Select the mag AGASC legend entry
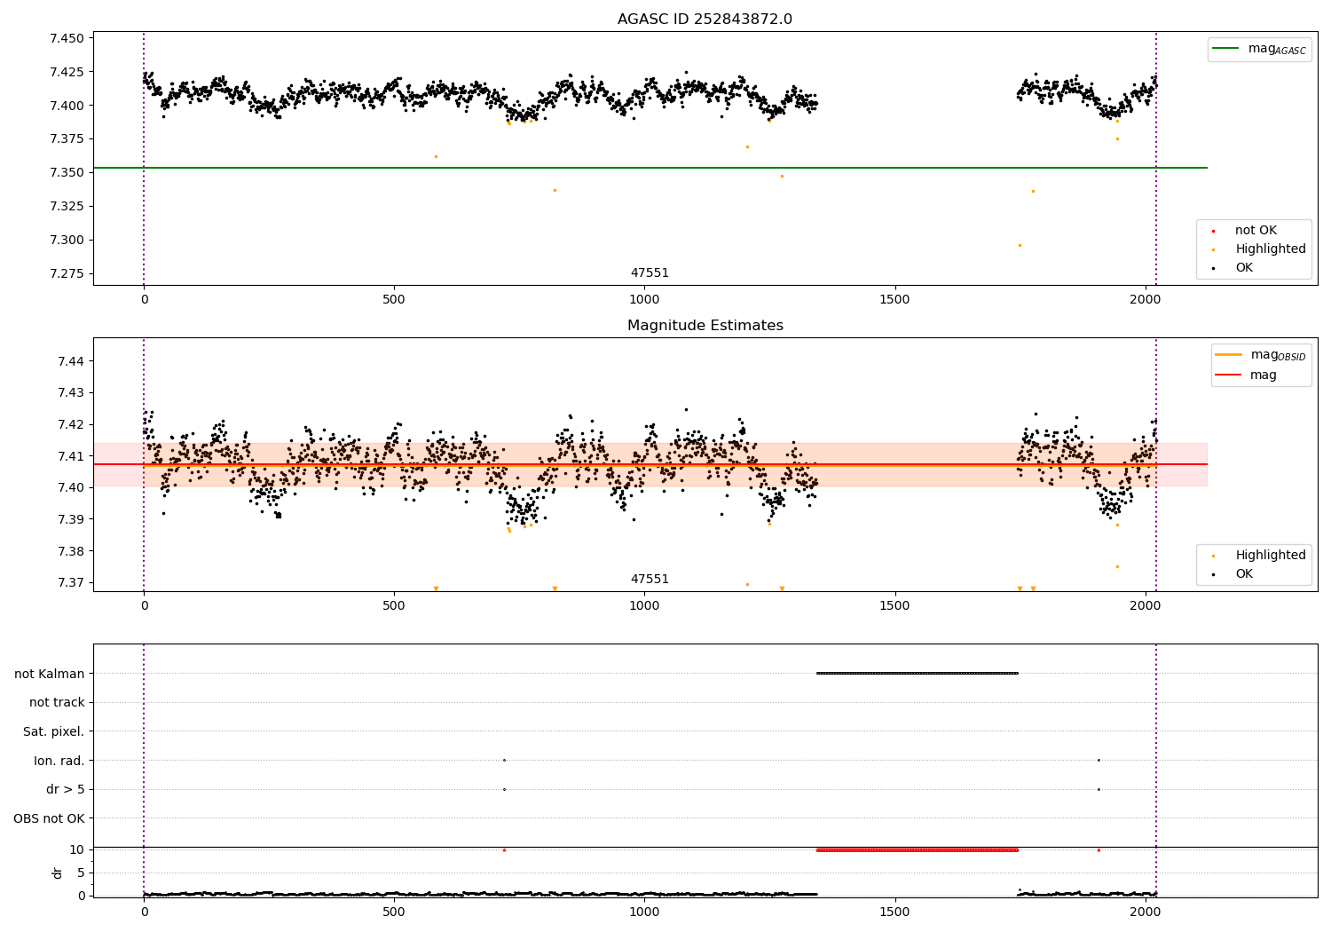 (x=1259, y=49)
